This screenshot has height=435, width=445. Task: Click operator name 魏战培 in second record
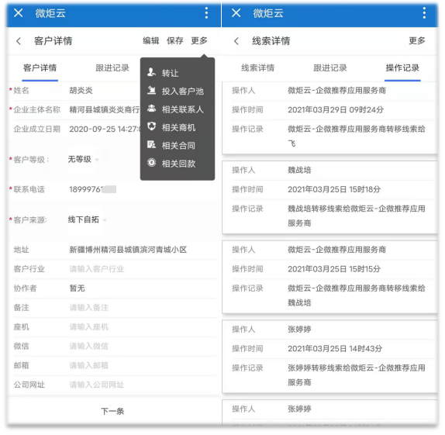pos(299,171)
